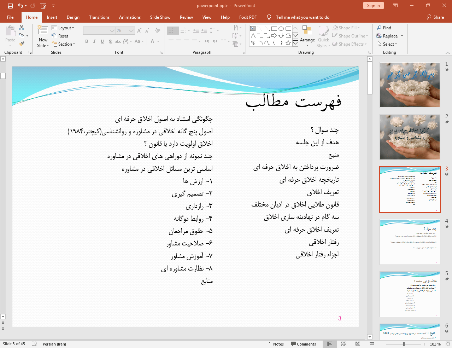Toggle the Notes pane

tap(275, 344)
